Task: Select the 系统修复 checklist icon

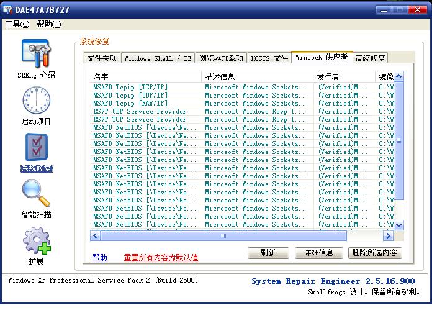Action: [x=37, y=147]
